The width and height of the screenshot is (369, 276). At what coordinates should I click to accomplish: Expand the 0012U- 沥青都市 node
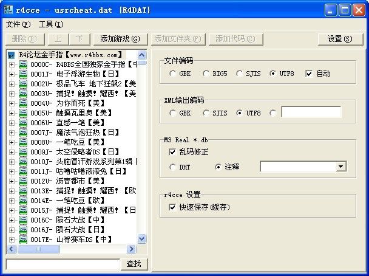(12, 181)
